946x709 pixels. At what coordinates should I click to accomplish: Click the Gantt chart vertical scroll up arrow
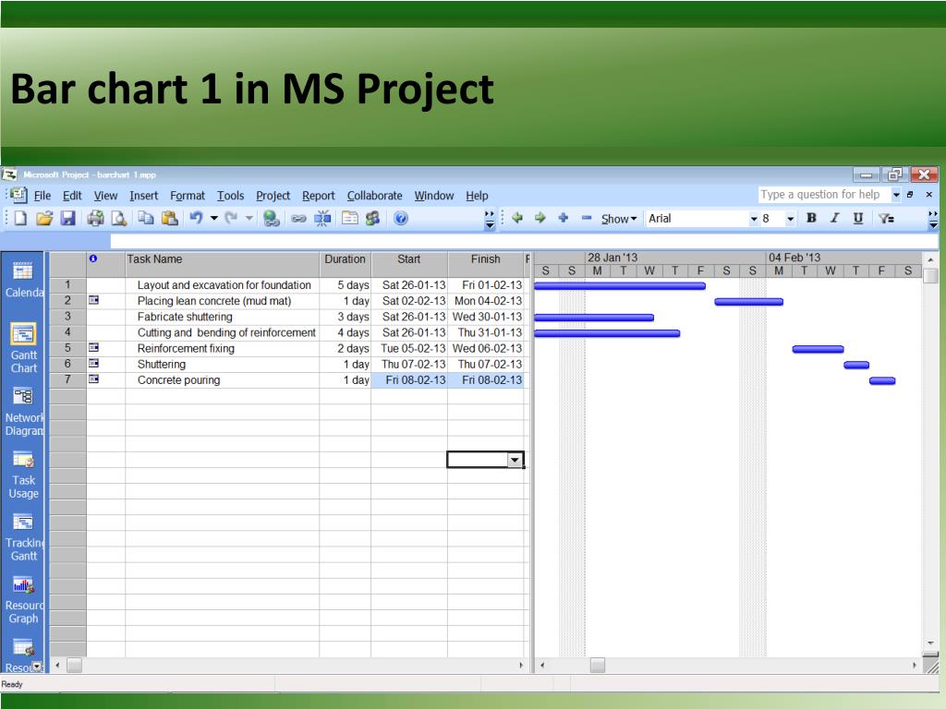[930, 259]
